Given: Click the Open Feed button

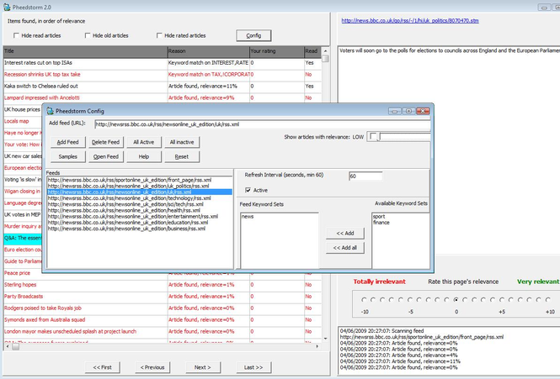Looking at the screenshot, I should [x=106, y=156].
